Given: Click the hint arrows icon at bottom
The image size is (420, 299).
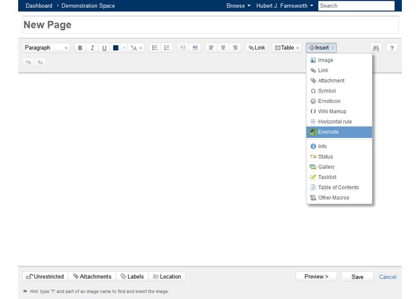Looking at the screenshot, I should [x=25, y=291].
